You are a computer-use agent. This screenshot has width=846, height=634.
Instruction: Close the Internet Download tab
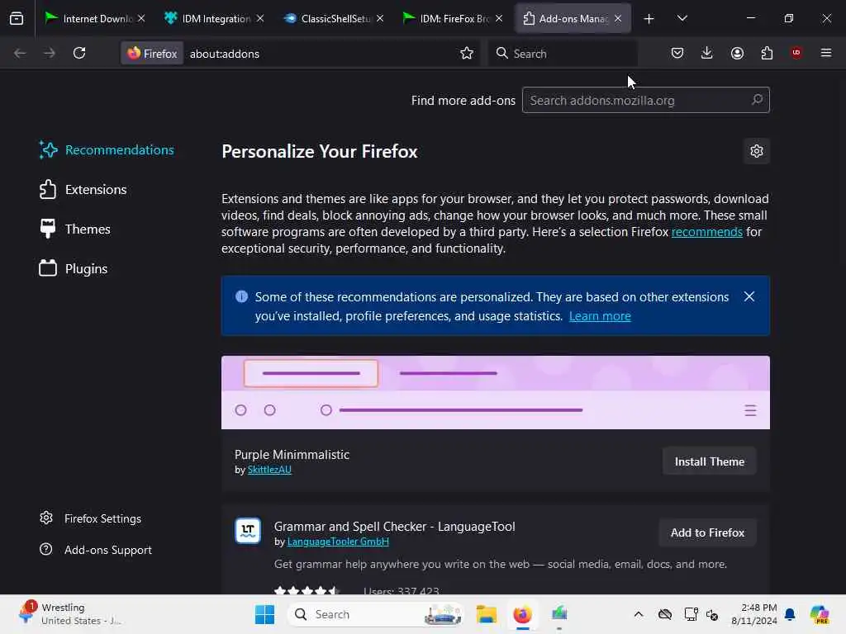[x=140, y=18]
